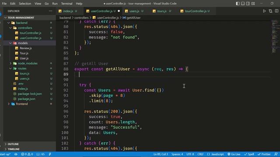Click the unsaved dot on userController.js tab
280x157 pixels.
point(119,11)
